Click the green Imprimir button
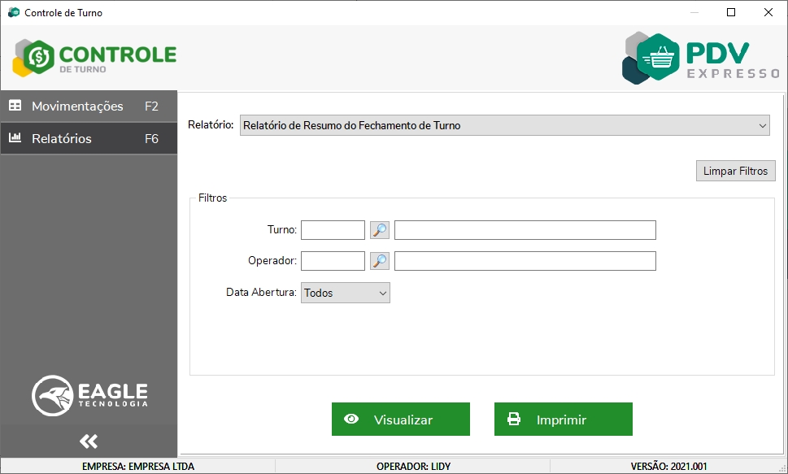Screen dimensions: 788x474 tap(564, 420)
